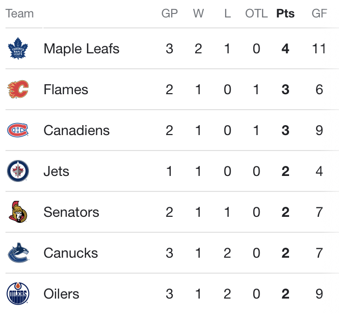
Task: Click the Montreal Canadiens logo
Action: 18,130
